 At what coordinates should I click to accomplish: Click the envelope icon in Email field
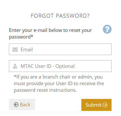[15, 49]
